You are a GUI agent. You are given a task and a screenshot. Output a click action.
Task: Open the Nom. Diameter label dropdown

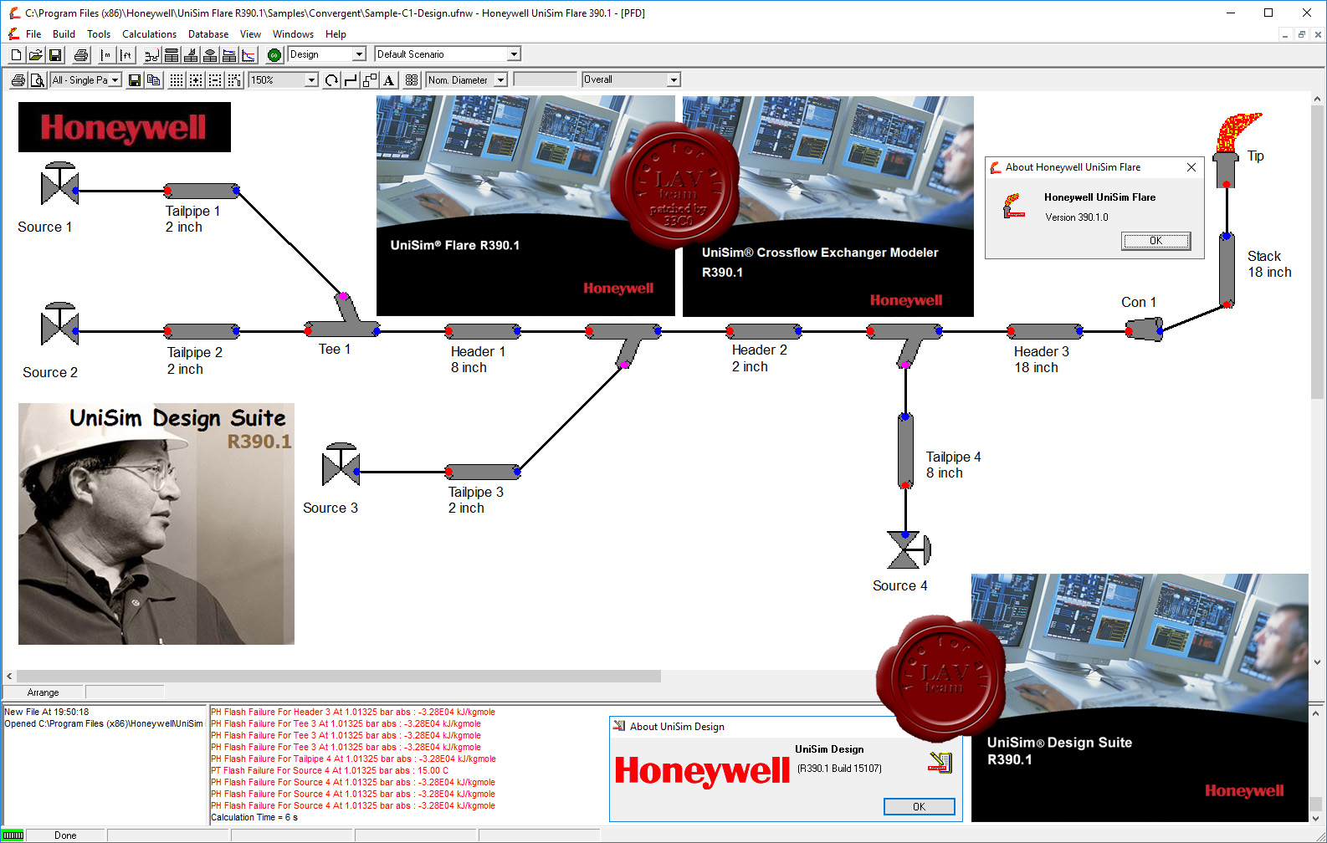(x=500, y=80)
